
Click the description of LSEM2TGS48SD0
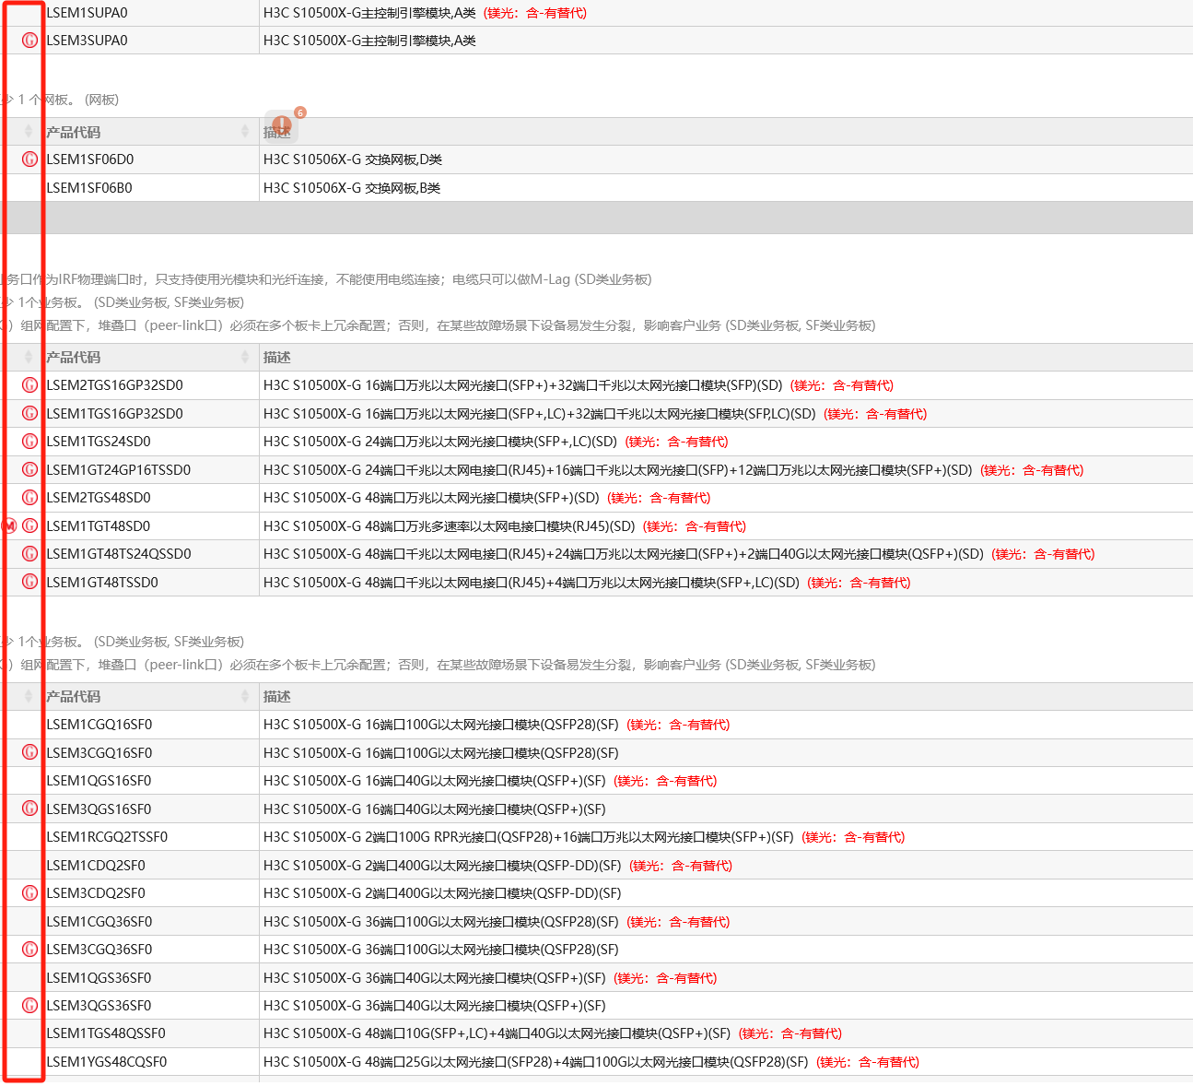pyautogui.click(x=487, y=498)
